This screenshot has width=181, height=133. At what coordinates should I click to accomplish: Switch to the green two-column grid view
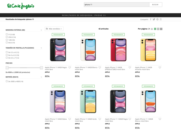[x=155, y=29]
